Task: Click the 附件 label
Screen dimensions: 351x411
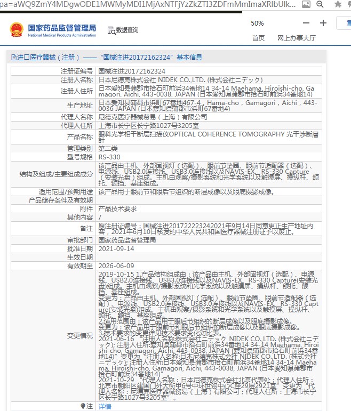Action: coord(86,209)
